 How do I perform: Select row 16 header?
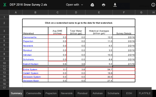pyautogui.click(x=4, y=84)
